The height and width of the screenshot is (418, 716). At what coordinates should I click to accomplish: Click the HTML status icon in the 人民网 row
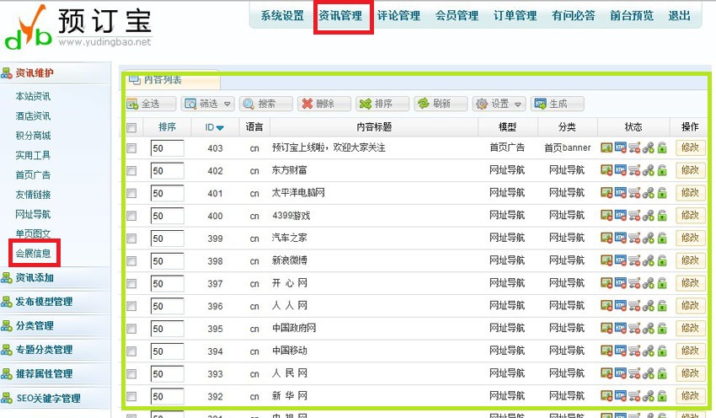pyautogui.click(x=620, y=373)
